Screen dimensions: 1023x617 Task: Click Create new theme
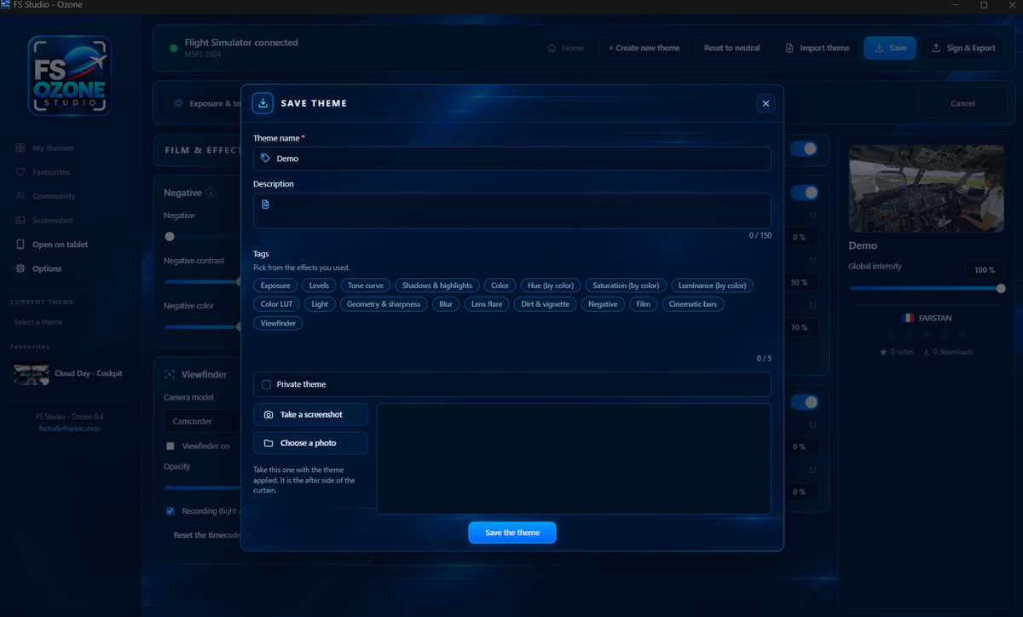644,48
